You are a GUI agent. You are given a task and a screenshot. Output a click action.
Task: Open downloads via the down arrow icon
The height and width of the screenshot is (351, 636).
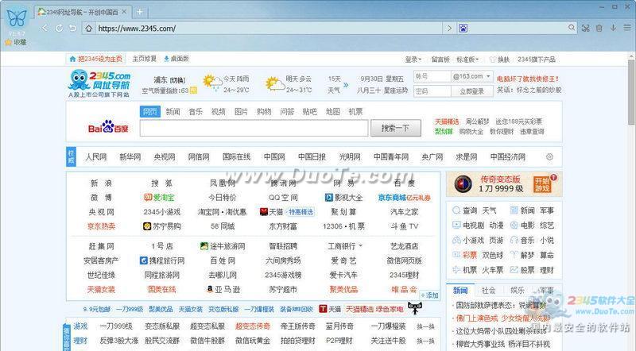pyautogui.click(x=613, y=28)
